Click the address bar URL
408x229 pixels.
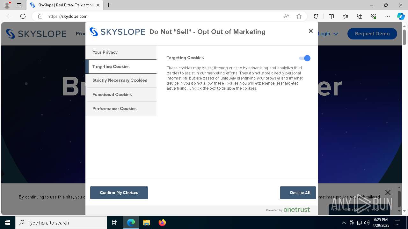tap(67, 16)
